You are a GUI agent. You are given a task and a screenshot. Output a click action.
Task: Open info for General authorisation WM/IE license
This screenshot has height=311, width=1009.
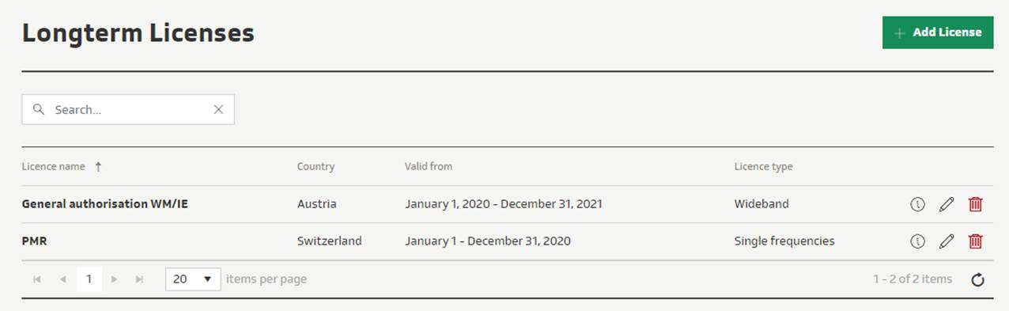917,204
